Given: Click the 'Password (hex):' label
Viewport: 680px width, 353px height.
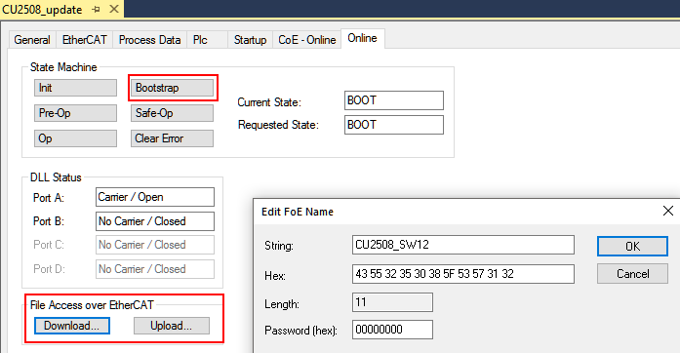Looking at the screenshot, I should 300,331.
